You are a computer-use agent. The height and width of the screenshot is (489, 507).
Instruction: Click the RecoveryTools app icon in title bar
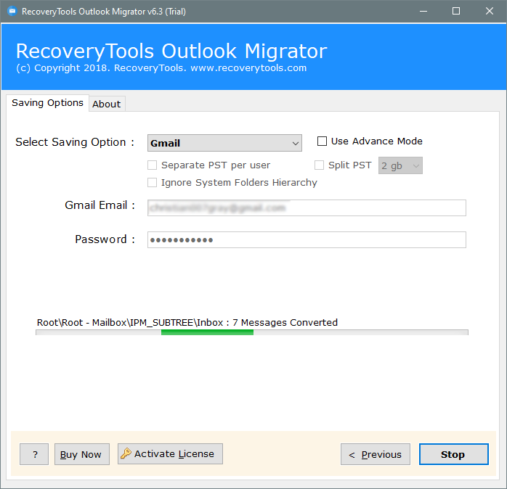click(12, 12)
